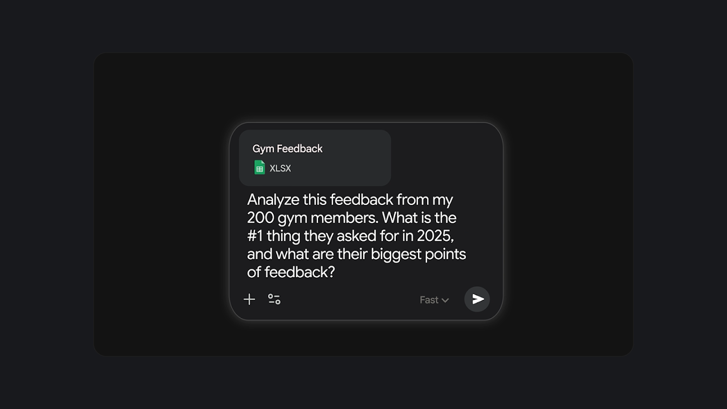Click the Gym Feedback file title
The width and height of the screenshot is (727, 409).
(287, 148)
